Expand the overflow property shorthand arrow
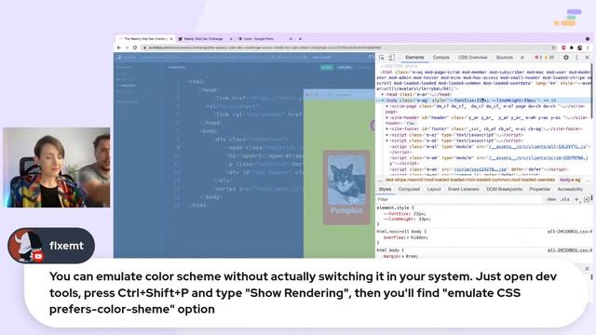This screenshot has width=596, height=335. pos(408,237)
